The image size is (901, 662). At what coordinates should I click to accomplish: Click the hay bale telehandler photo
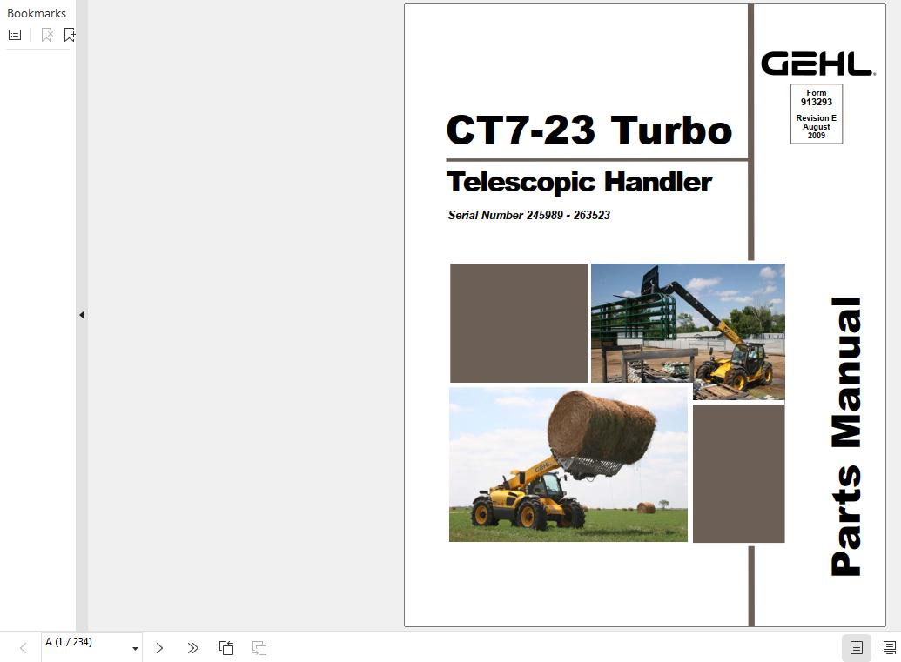pos(568,465)
